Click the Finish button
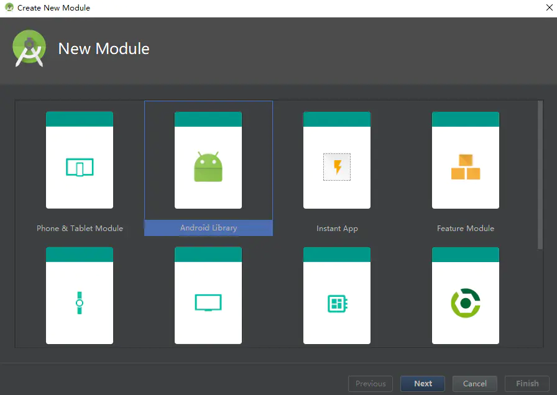Viewport: 557px width, 395px height. [x=527, y=384]
